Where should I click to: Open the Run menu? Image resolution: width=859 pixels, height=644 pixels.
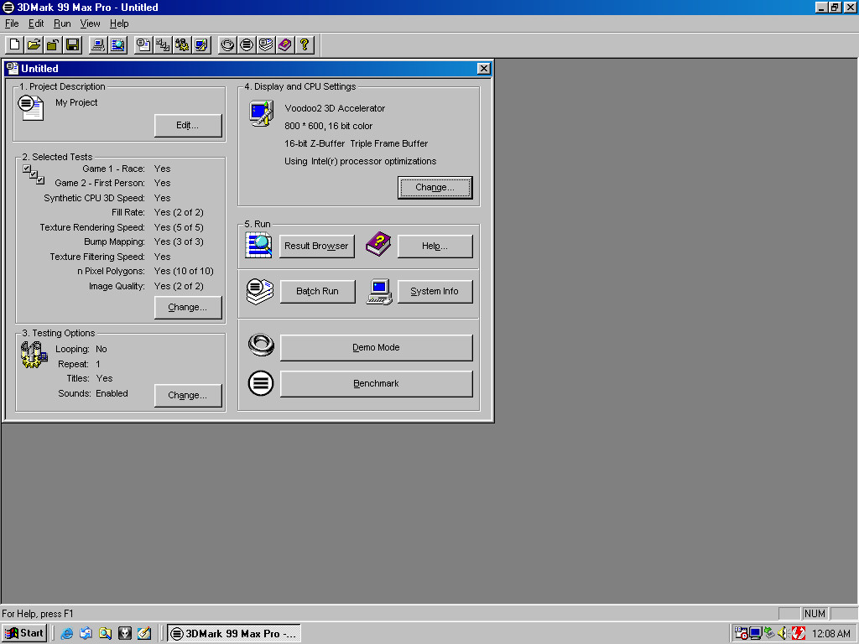[62, 23]
